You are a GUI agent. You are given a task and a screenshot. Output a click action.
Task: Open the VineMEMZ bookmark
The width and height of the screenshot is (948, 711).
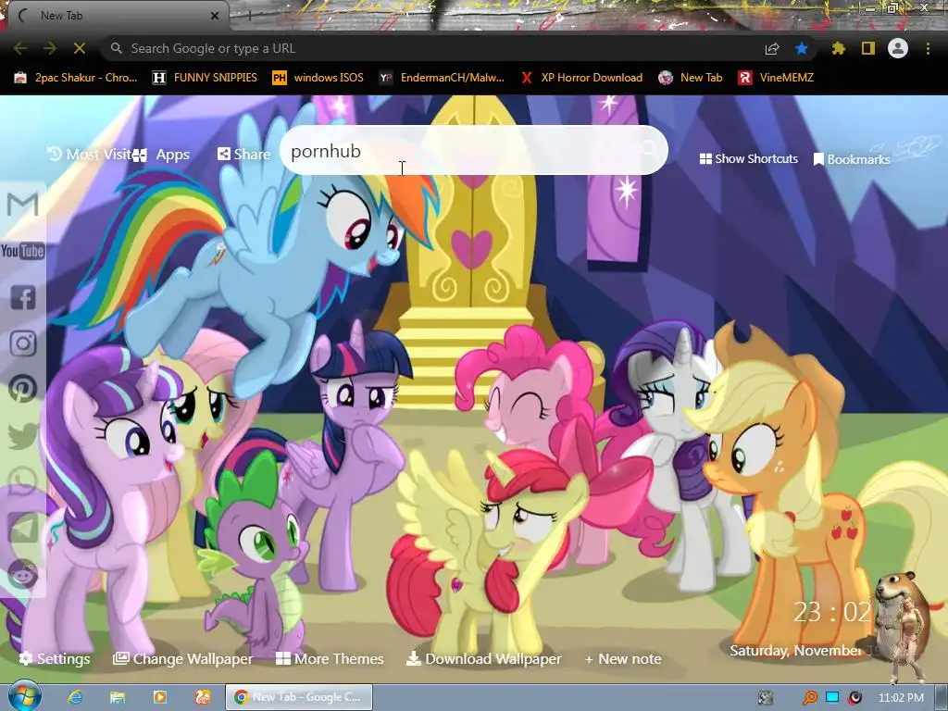777,78
